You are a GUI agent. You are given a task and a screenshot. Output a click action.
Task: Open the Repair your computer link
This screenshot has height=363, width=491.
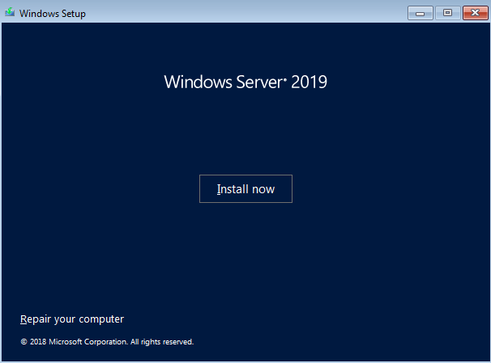click(72, 319)
